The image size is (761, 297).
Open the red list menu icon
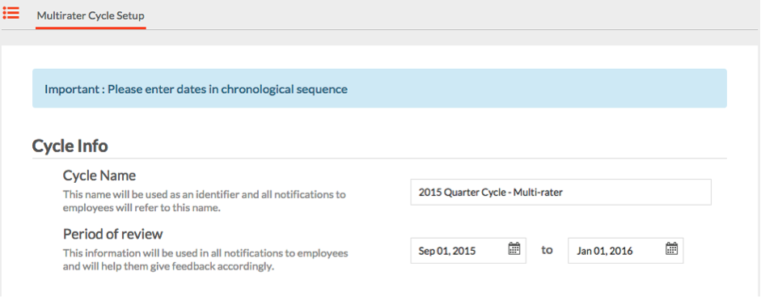11,13
